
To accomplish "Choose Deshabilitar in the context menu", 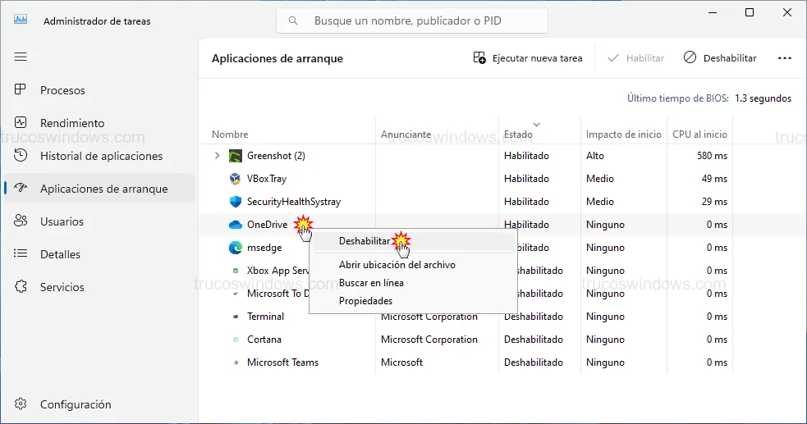I will coord(364,241).
